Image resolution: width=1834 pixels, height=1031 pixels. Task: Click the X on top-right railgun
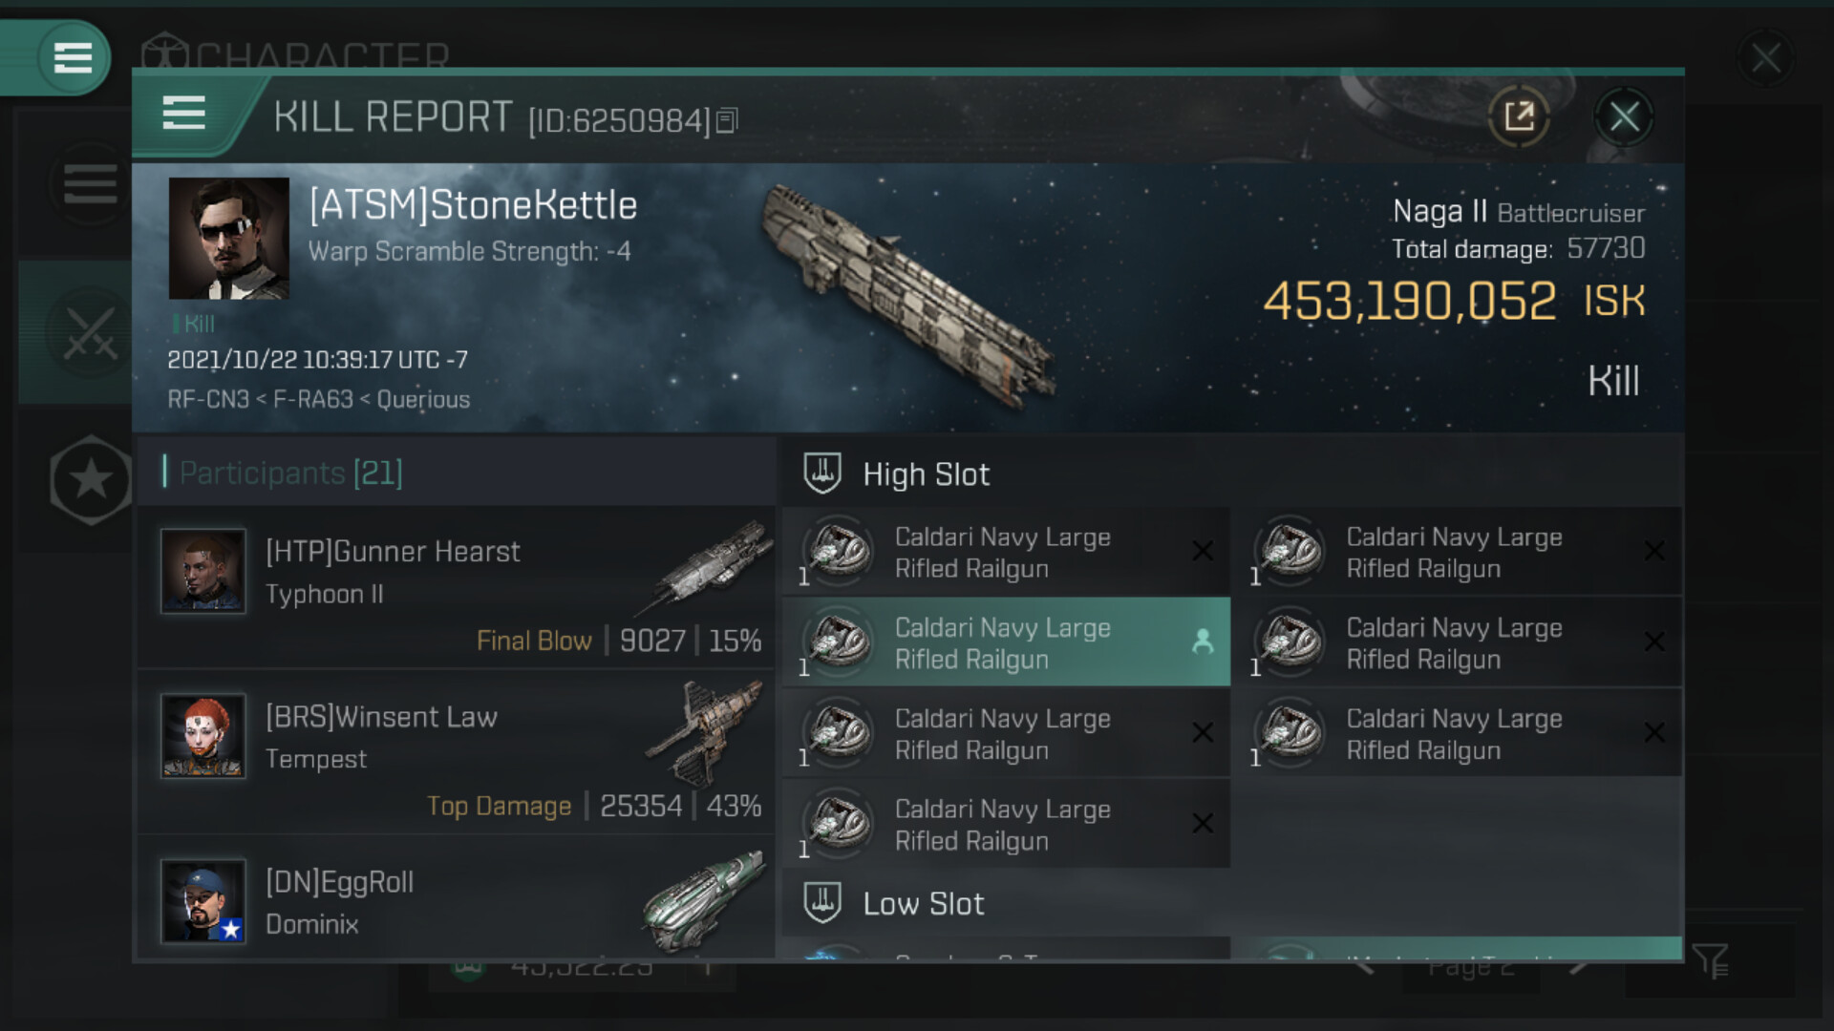click(x=1654, y=551)
